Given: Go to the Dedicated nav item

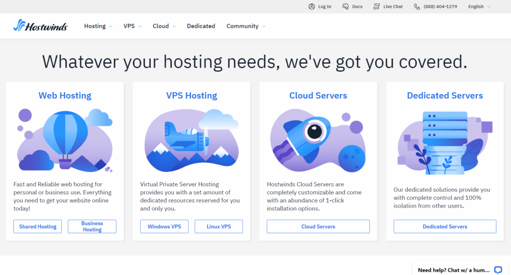Looking at the screenshot, I should pos(201,26).
